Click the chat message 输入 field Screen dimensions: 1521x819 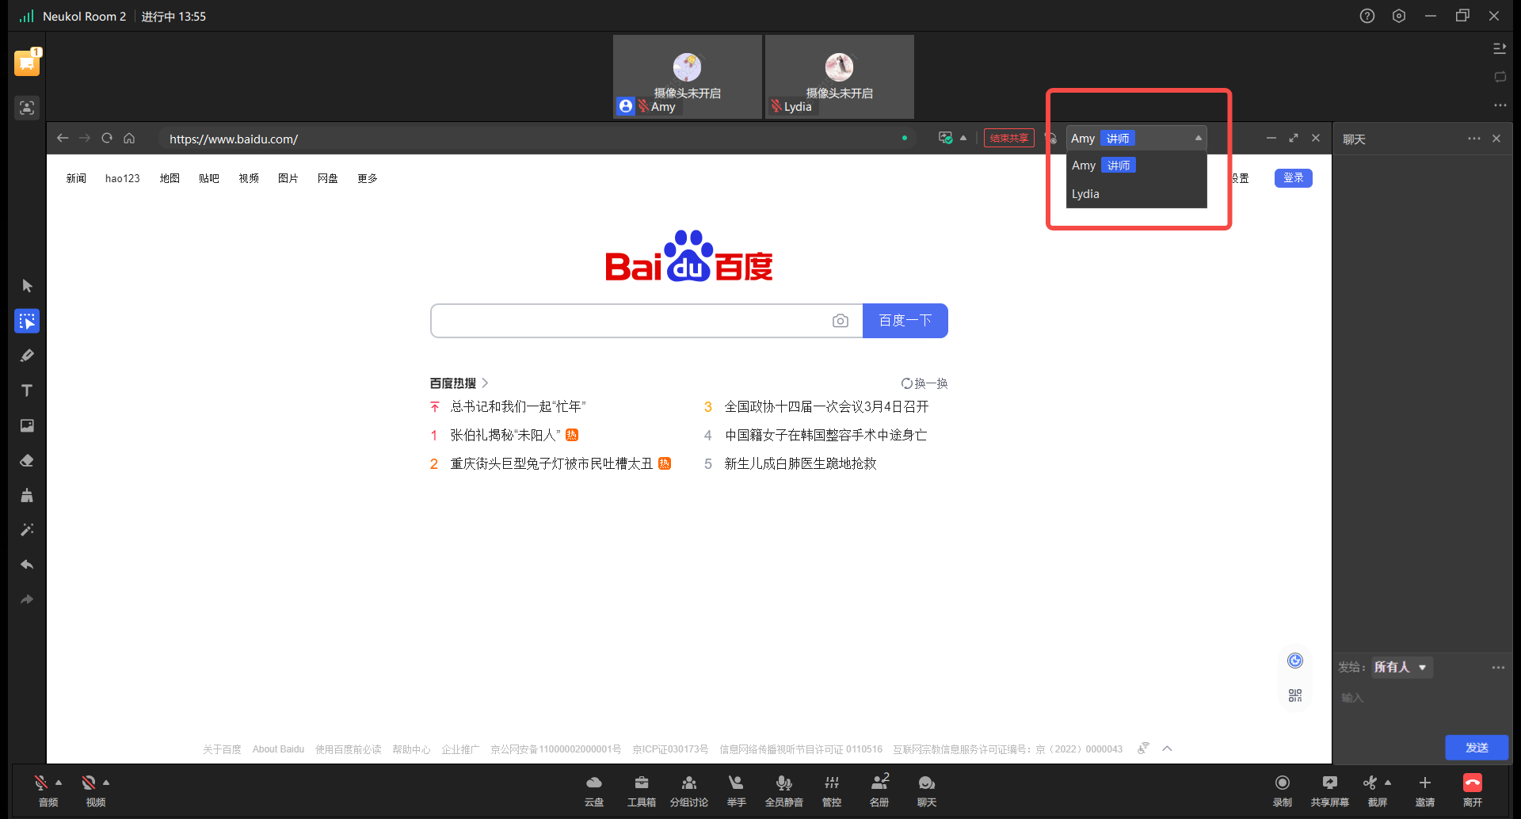(1422, 698)
